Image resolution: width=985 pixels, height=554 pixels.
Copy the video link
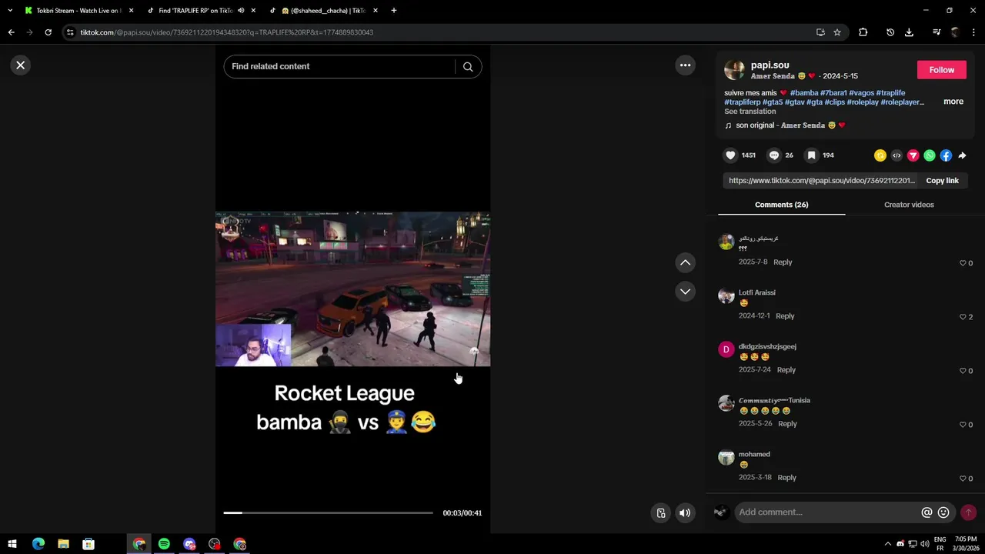pos(942,181)
